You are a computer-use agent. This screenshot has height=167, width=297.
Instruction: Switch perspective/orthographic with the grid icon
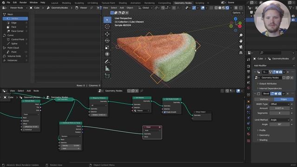point(241,52)
